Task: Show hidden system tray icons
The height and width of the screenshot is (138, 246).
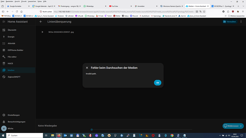Action: (x=220, y=136)
